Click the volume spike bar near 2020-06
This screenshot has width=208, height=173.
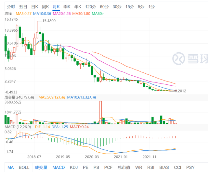click(x=101, y=113)
